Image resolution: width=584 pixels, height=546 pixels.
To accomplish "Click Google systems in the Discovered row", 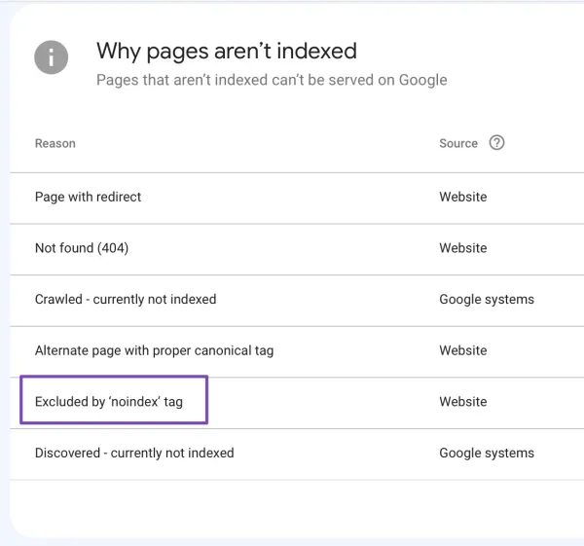I will [x=486, y=453].
